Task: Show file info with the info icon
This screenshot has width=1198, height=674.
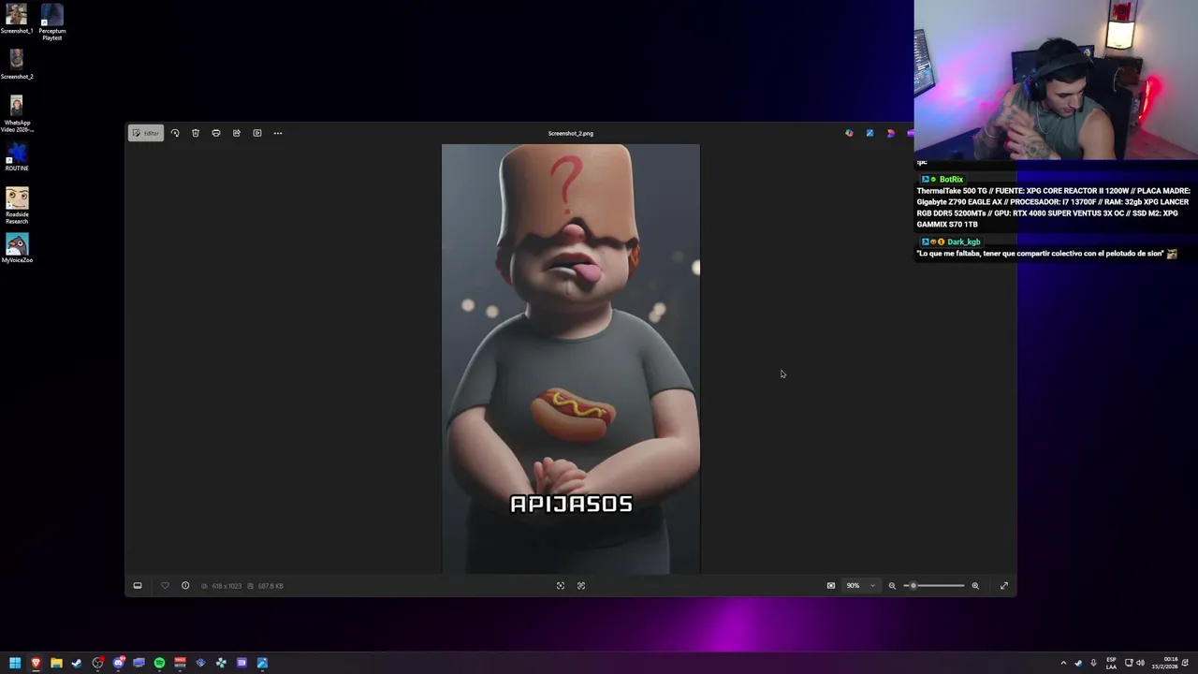Action: [x=185, y=586]
